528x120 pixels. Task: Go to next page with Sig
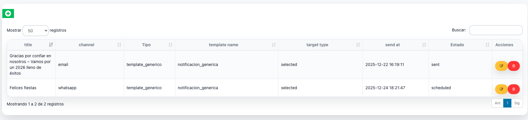click(x=517, y=103)
